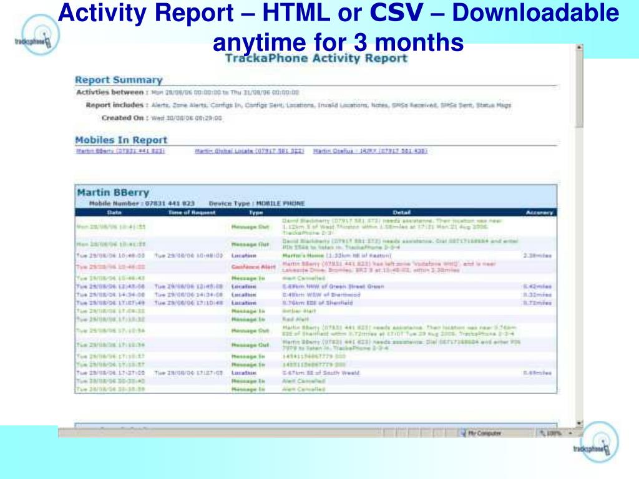Click the scrollbar down arrow
Image resolution: width=639 pixels, height=479 pixels.
point(579,423)
